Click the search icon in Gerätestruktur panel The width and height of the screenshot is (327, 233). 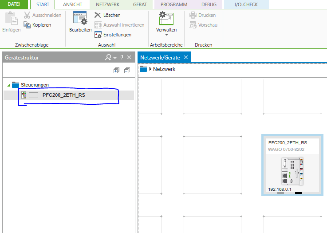108,57
